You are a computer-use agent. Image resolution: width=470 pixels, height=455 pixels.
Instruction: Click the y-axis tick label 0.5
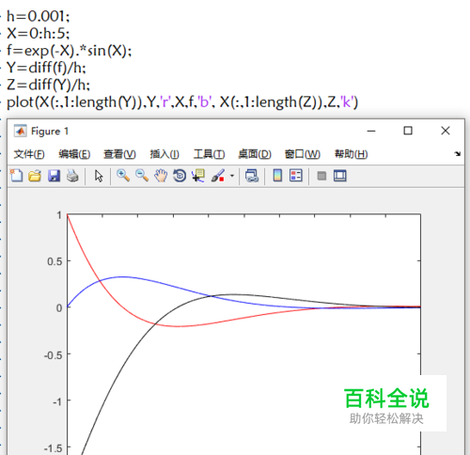[x=55, y=261]
